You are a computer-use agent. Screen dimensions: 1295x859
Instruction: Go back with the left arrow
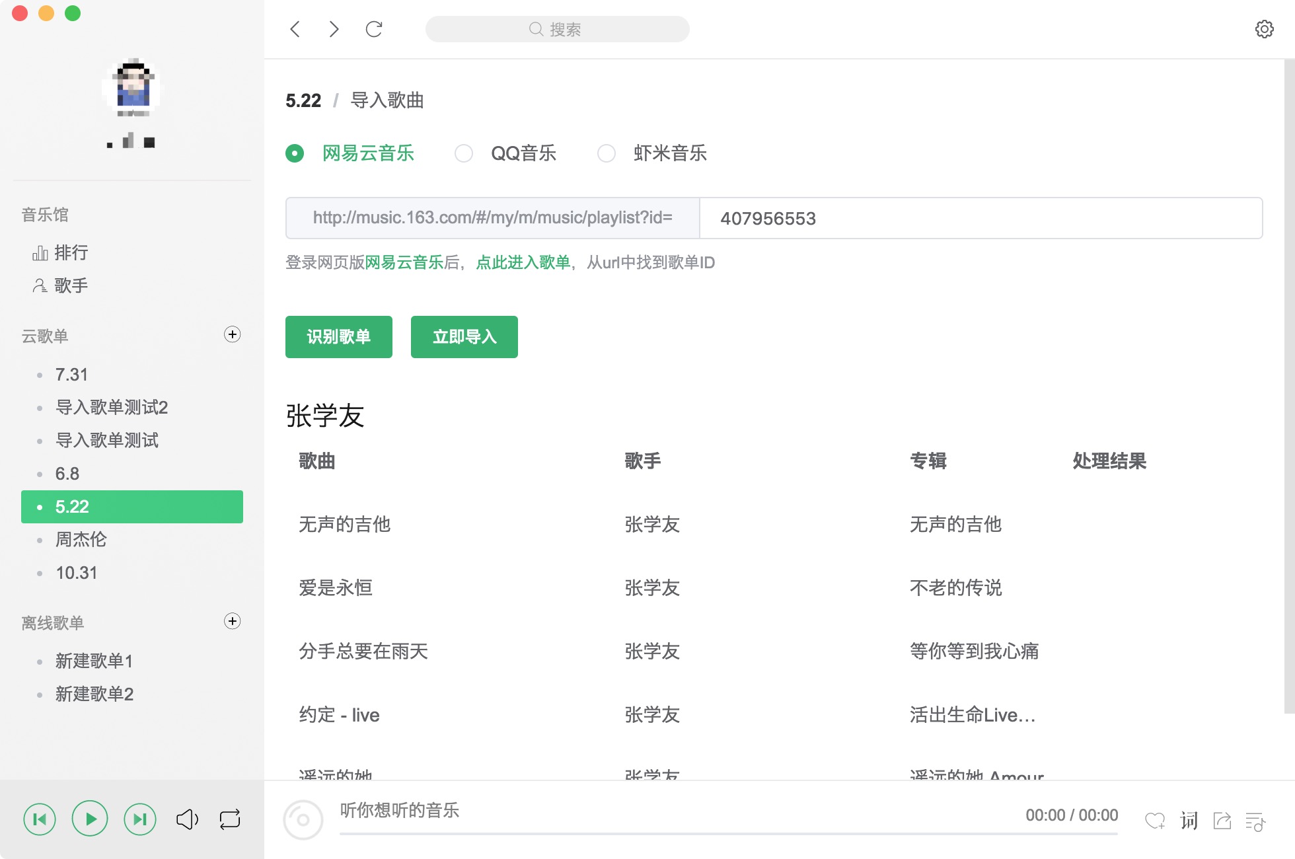click(295, 29)
